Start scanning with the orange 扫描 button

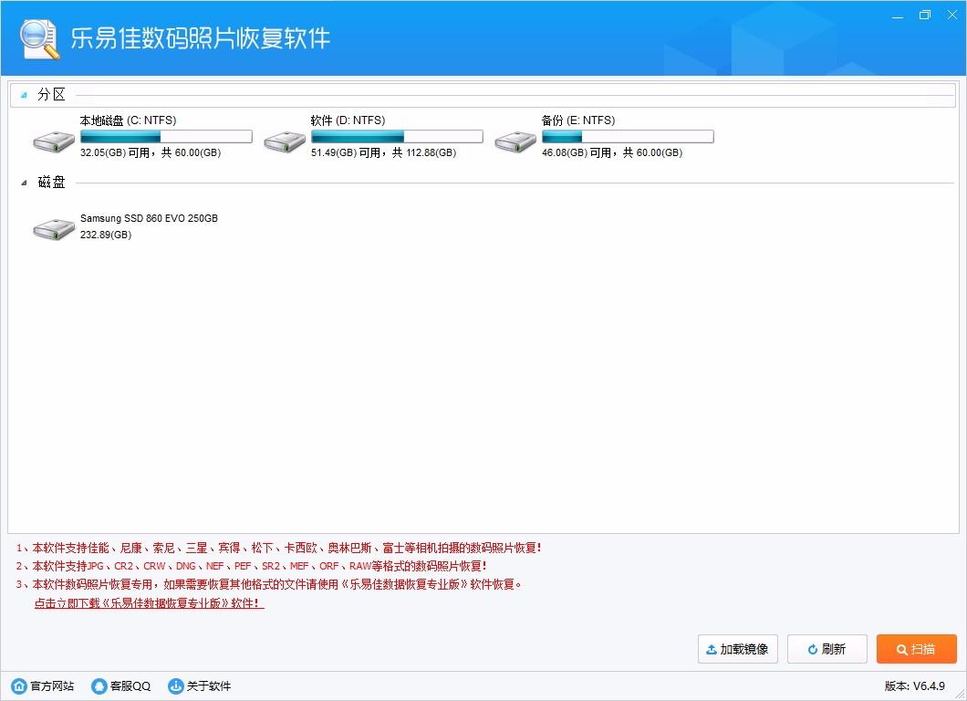coord(917,649)
